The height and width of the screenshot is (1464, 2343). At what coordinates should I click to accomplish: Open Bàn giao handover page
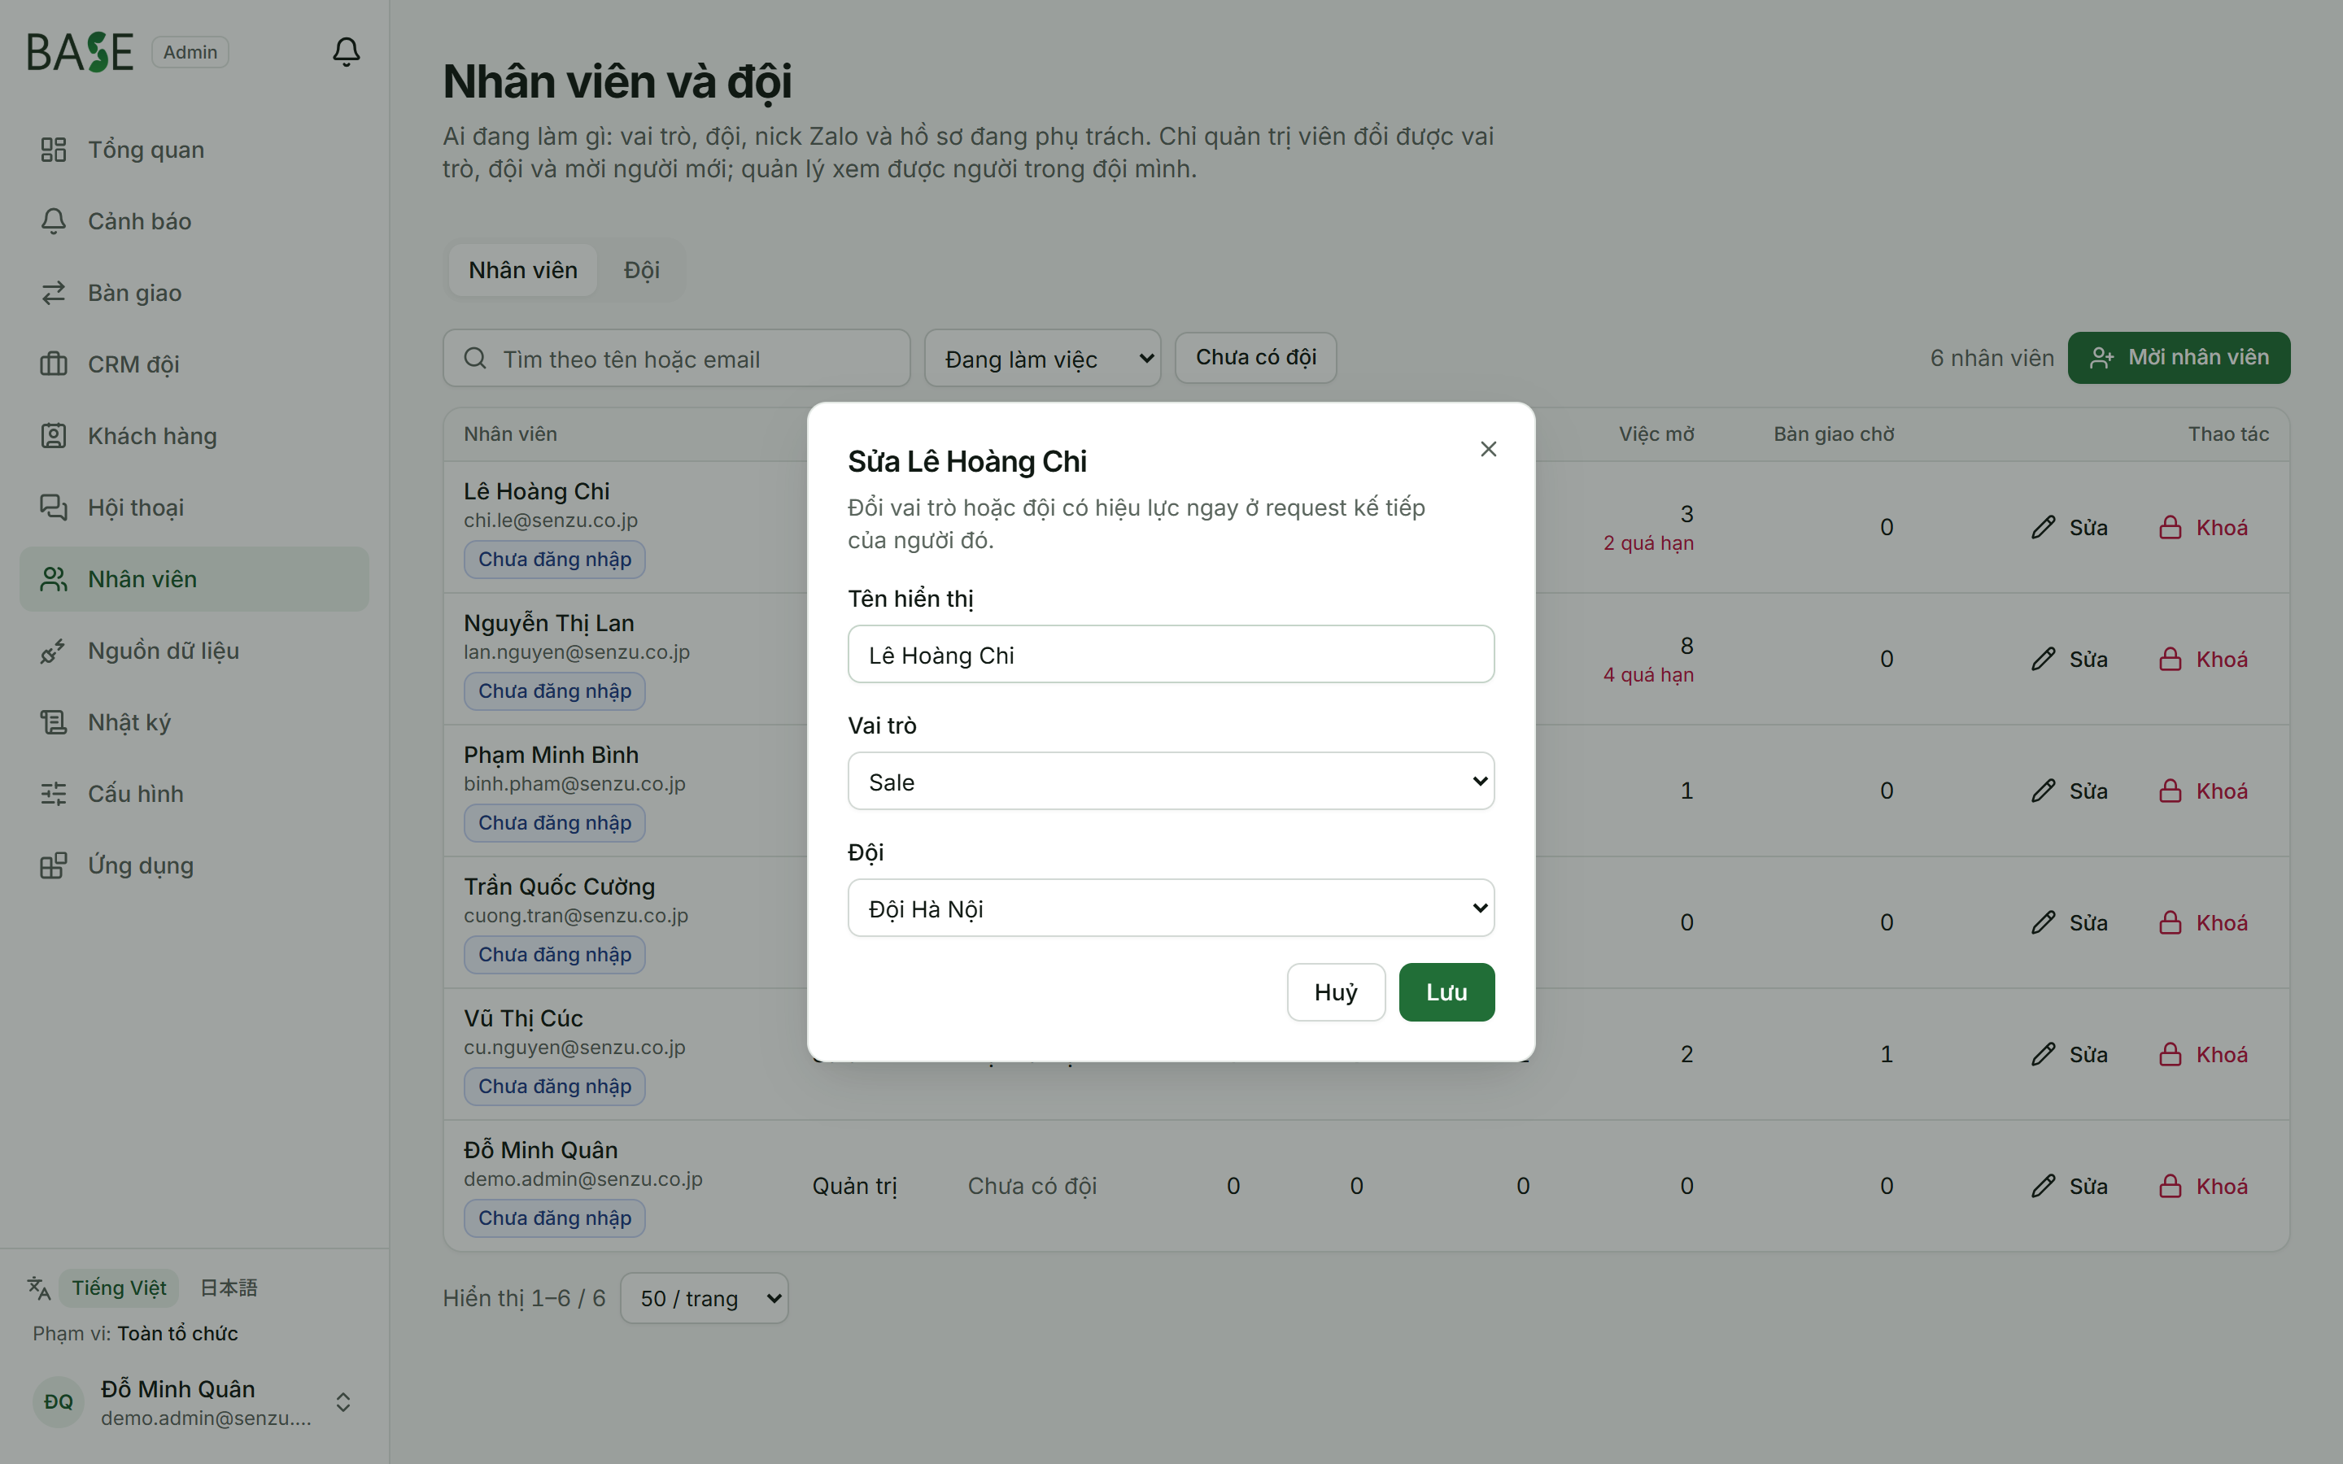point(194,293)
